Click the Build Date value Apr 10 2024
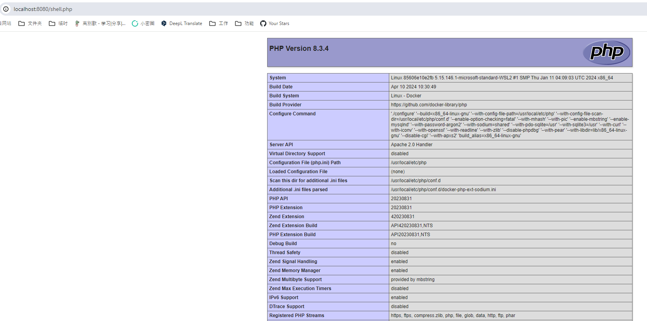This screenshot has height=321, width=647. (413, 87)
